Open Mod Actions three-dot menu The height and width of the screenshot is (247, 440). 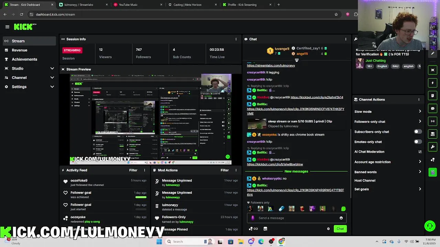[x=236, y=170]
